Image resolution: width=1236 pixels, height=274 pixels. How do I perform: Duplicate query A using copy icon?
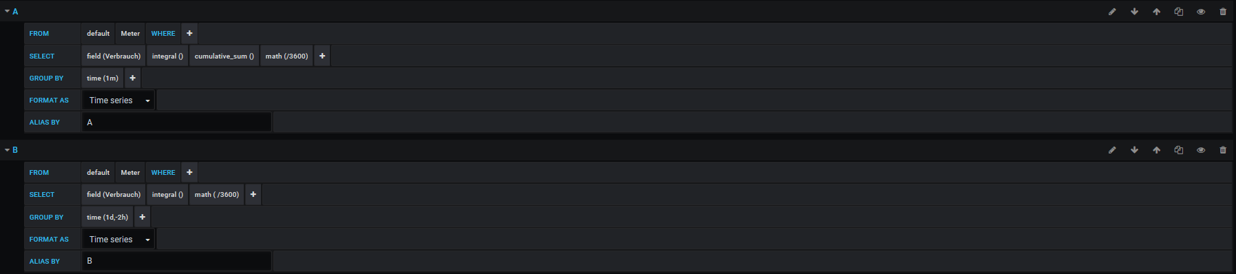click(x=1178, y=12)
